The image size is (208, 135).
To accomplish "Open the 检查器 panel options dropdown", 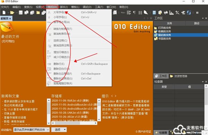I will [203, 82].
